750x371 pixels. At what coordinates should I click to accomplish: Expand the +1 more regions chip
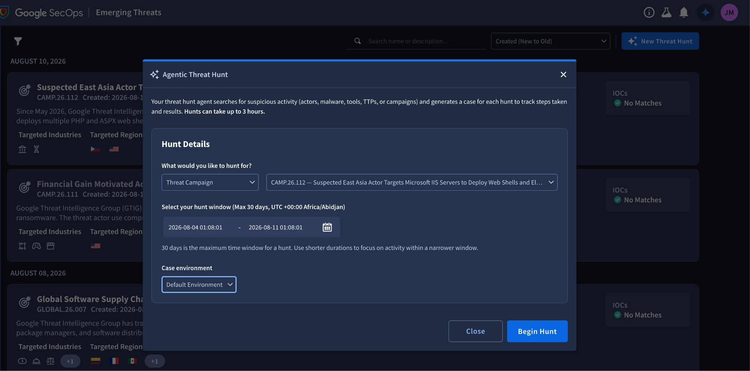click(155, 361)
